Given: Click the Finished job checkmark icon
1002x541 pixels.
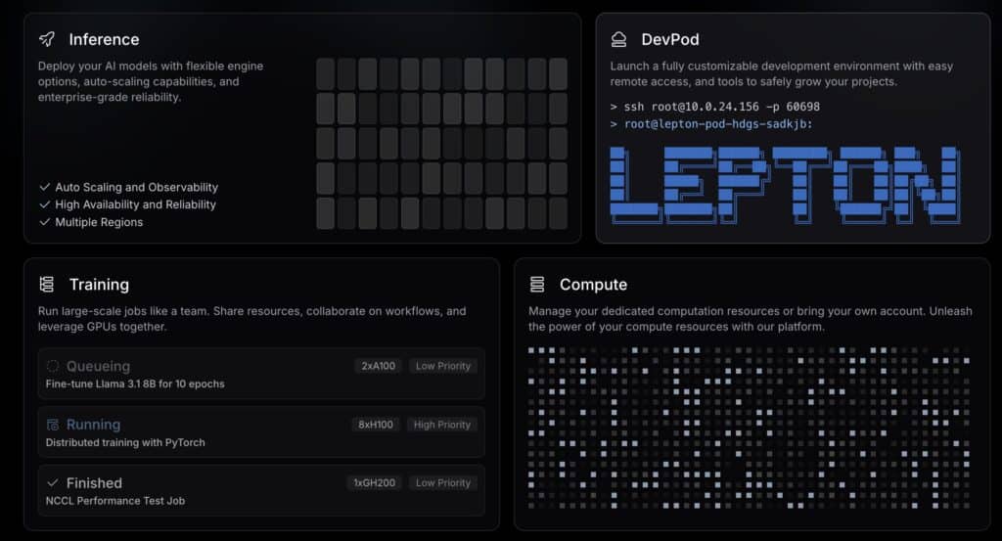Looking at the screenshot, I should click(53, 483).
